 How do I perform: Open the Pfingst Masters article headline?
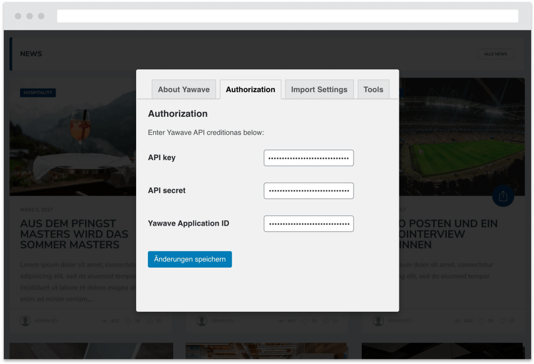(74, 234)
